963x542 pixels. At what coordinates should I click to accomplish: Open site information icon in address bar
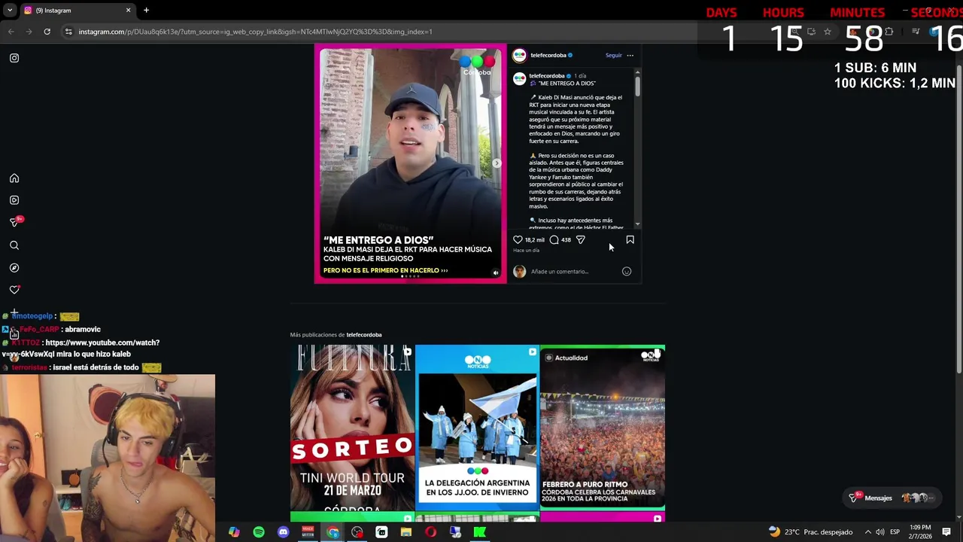[68, 32]
